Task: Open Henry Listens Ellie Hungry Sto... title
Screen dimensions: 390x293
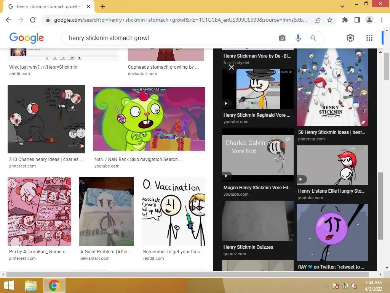Action: click(331, 191)
